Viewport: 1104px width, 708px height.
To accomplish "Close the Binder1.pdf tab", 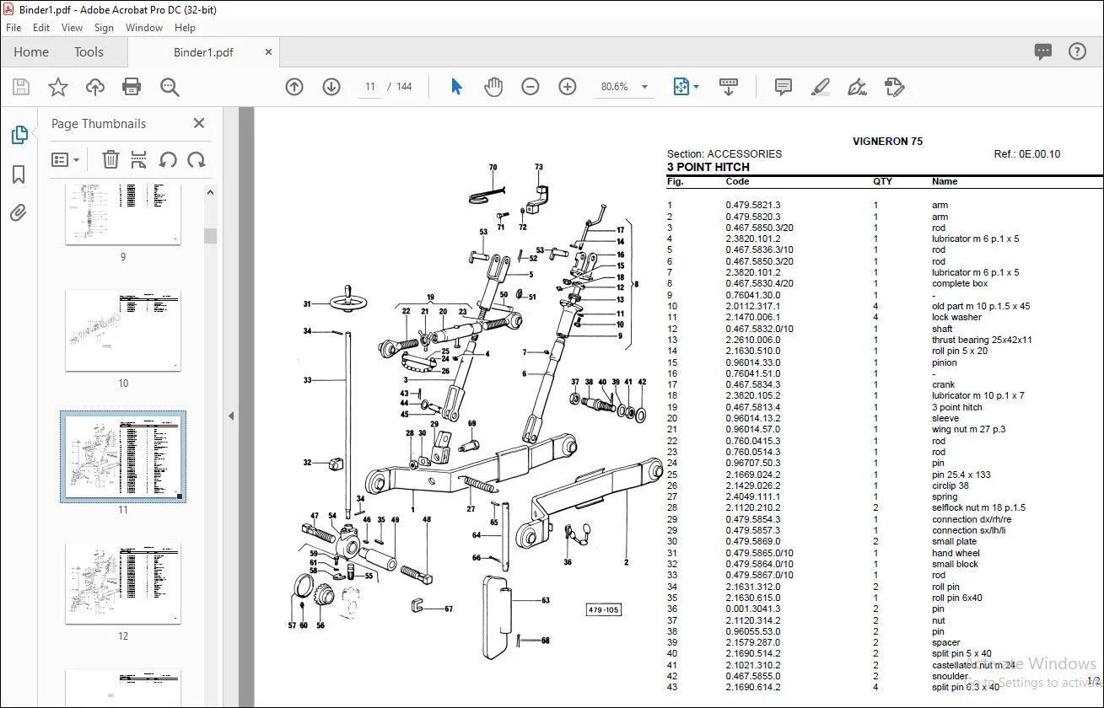I will pyautogui.click(x=269, y=52).
